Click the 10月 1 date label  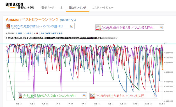[x=136, y=104]
